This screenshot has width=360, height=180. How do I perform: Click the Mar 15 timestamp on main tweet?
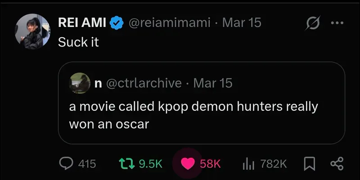[x=242, y=23]
